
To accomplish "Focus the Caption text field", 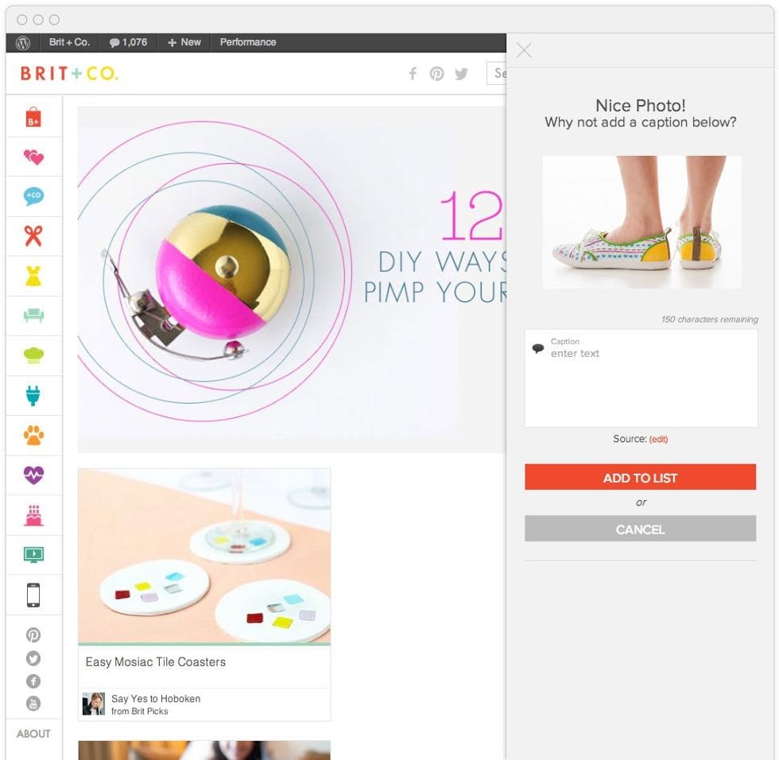I will (641, 378).
